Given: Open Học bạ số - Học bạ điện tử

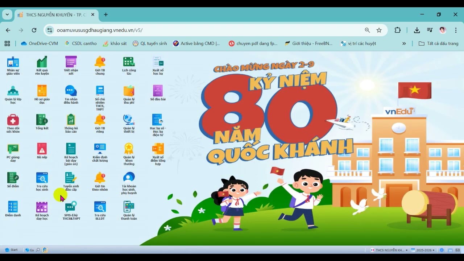Looking at the screenshot, I should click(x=158, y=125).
